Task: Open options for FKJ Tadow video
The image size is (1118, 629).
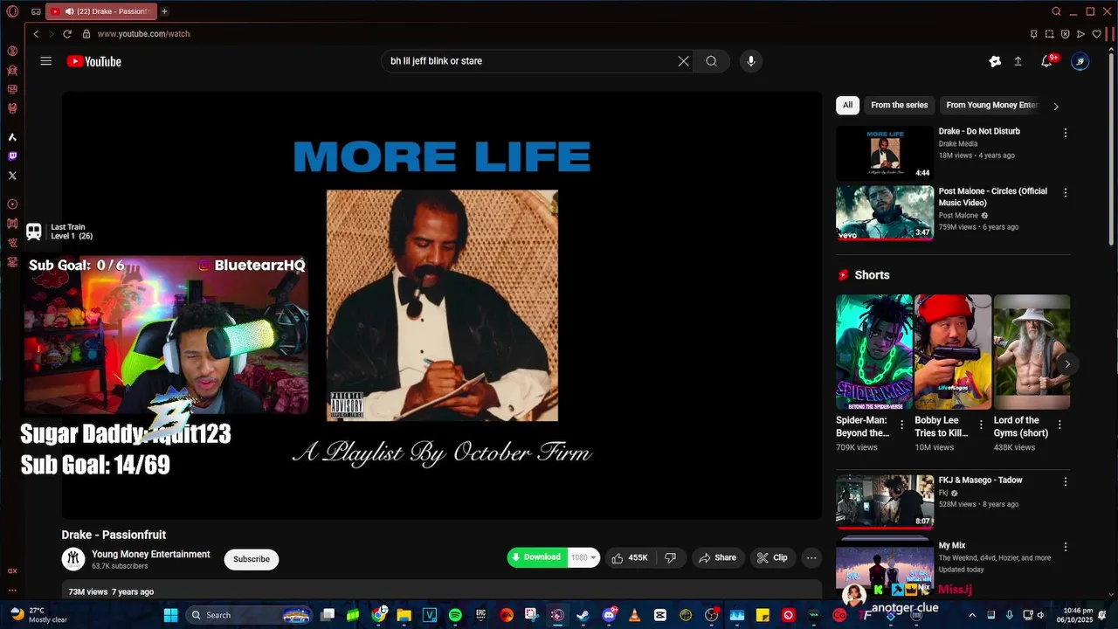Action: 1065,481
